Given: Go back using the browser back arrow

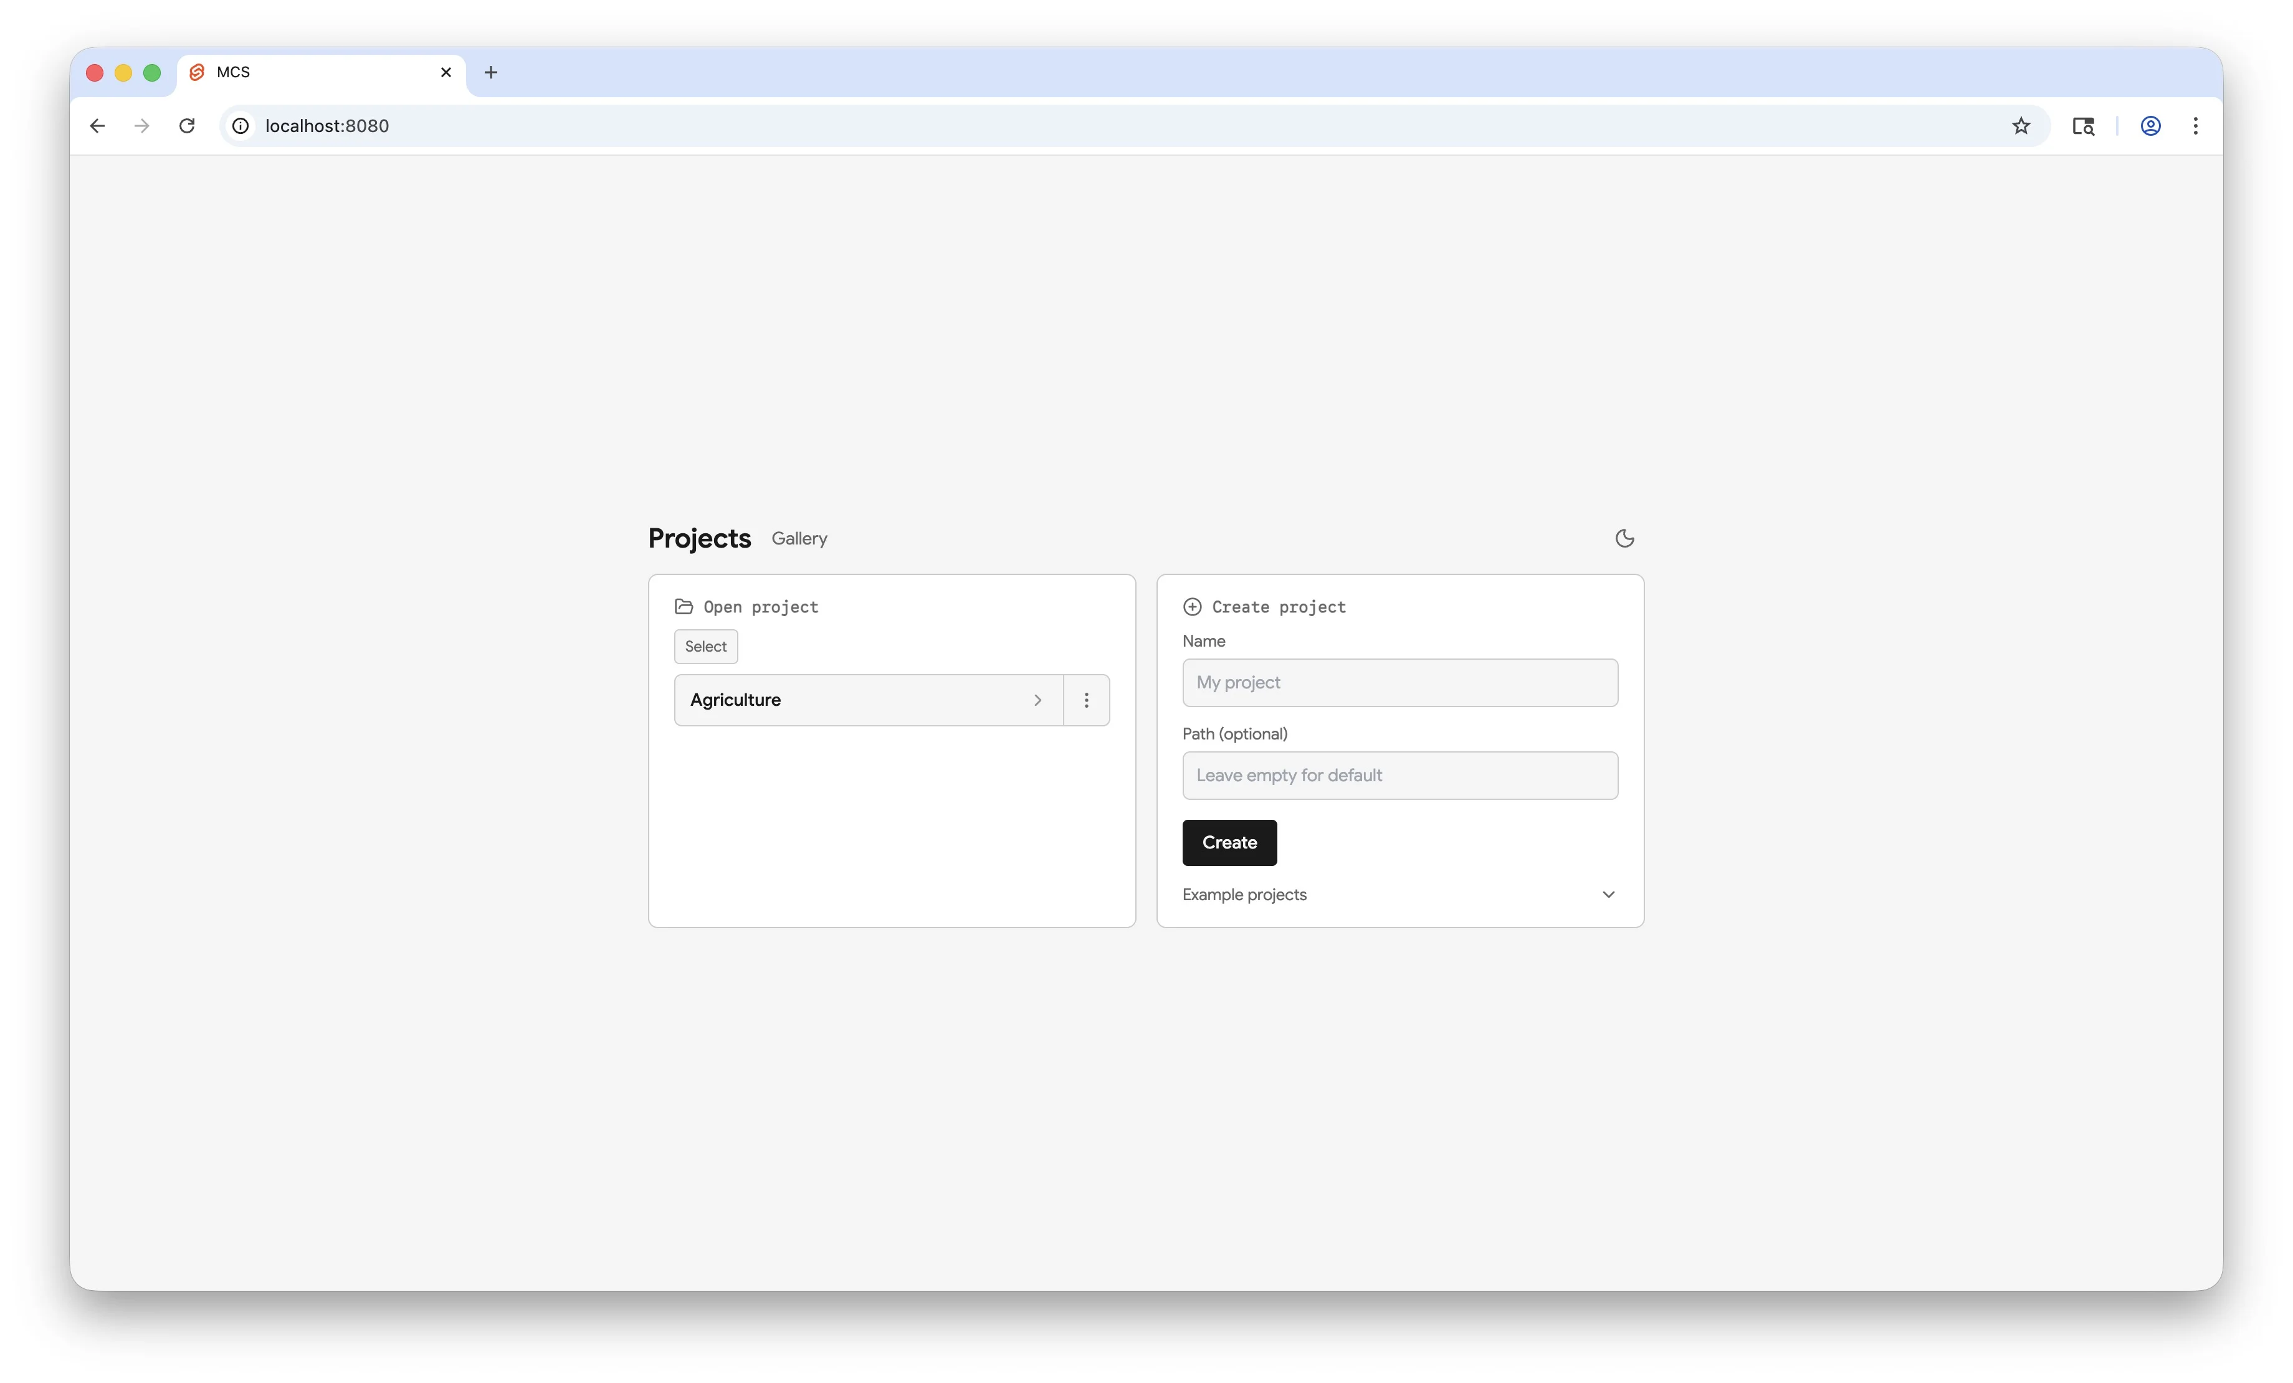Looking at the screenshot, I should [x=97, y=126].
